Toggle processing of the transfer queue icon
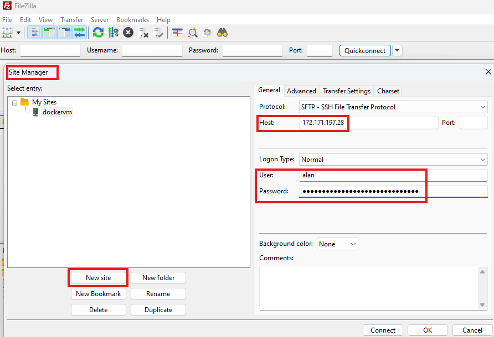This screenshot has width=494, height=337. point(113,33)
